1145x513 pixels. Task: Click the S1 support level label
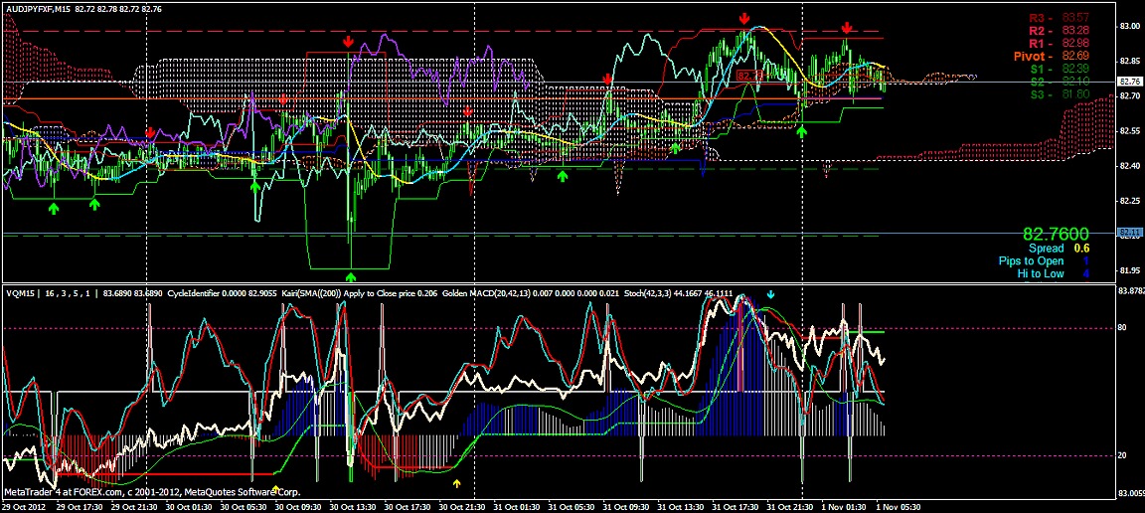pos(1038,70)
